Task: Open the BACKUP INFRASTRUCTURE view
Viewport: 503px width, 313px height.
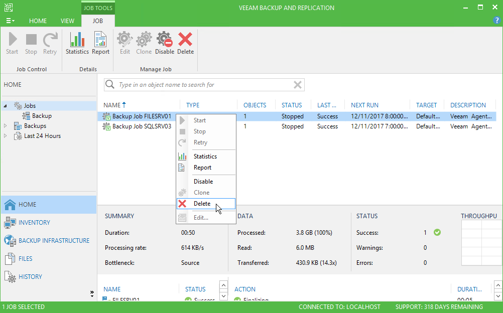Action: point(49,241)
